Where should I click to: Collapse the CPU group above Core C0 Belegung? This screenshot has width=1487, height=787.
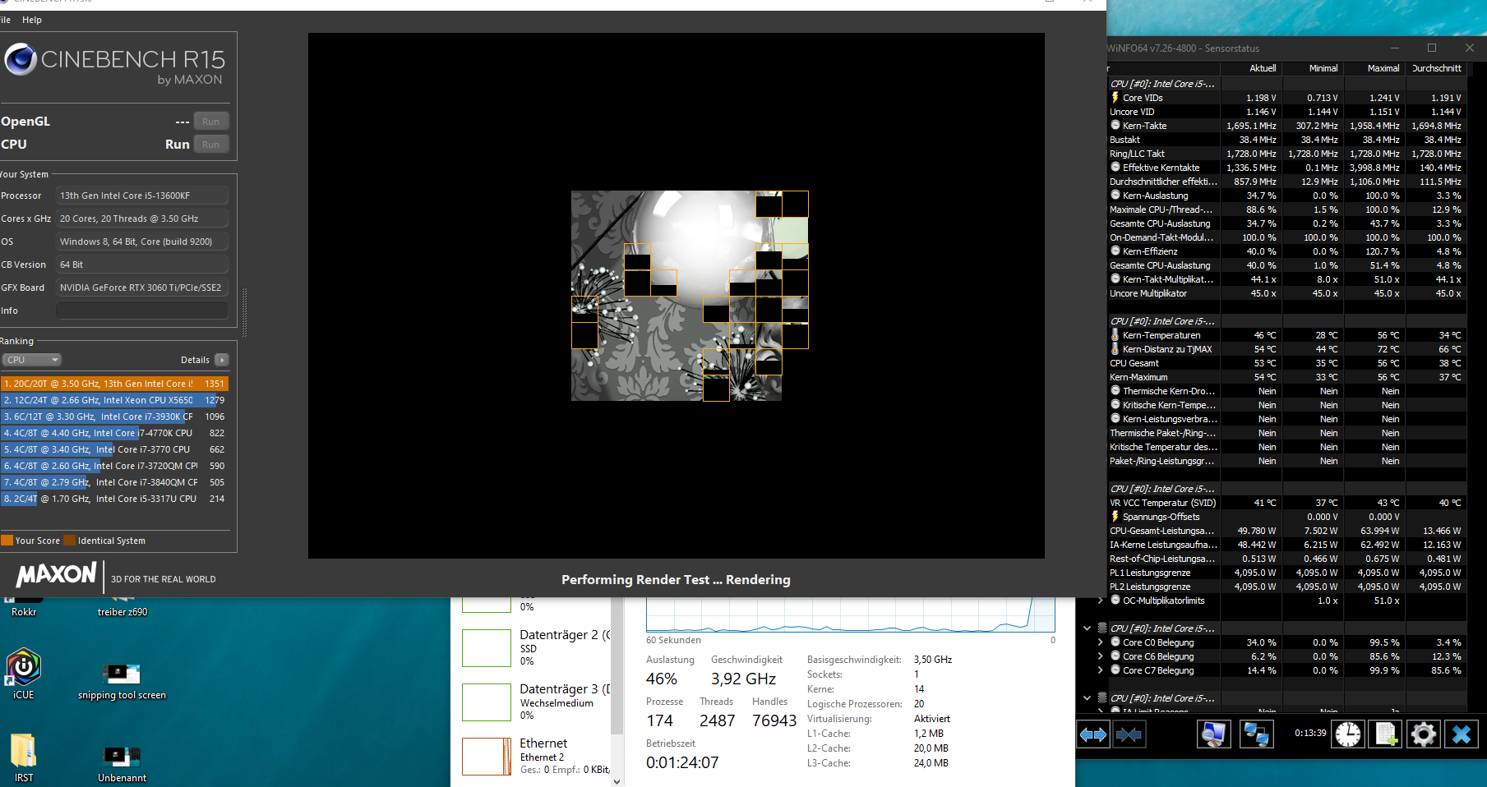1088,628
